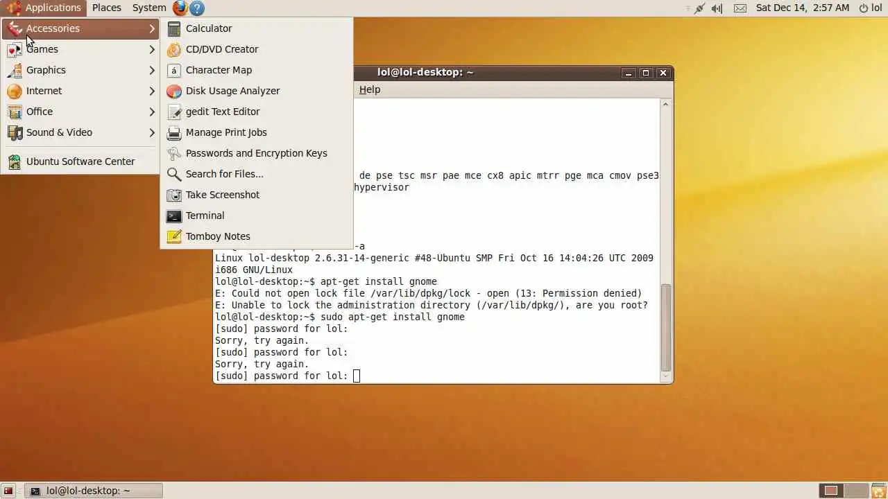Click the terminal title 'lol@lol-desktop: ~'
Viewport: 888px width, 499px height.
[425, 72]
